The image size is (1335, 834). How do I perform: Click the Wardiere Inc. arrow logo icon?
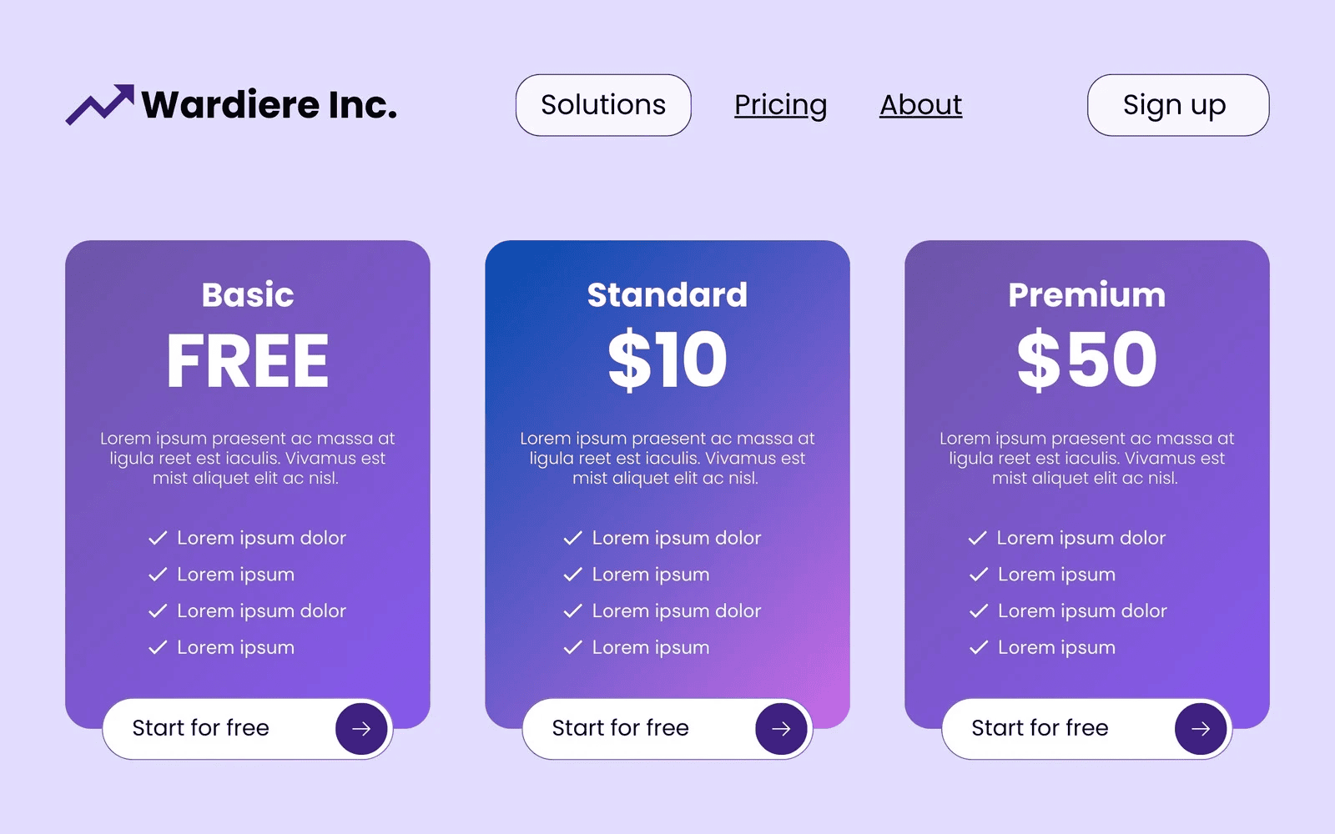coord(100,105)
